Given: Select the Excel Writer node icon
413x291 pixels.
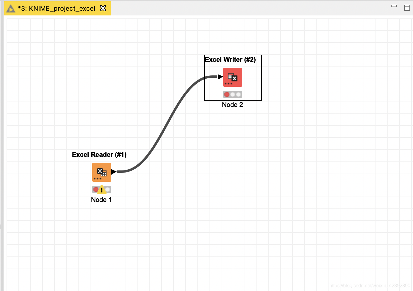Looking at the screenshot, I should (233, 77).
